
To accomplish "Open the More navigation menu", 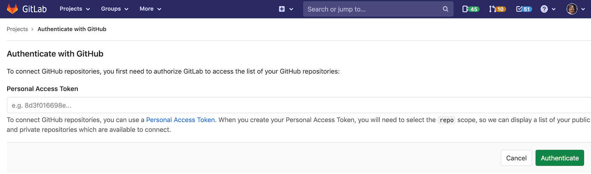I will (150, 9).
